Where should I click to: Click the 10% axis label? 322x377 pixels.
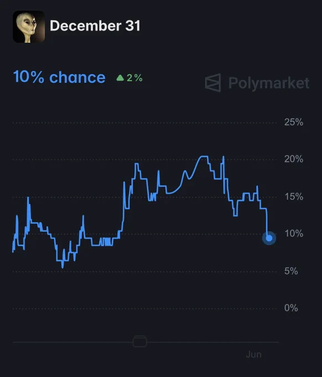[x=294, y=233]
